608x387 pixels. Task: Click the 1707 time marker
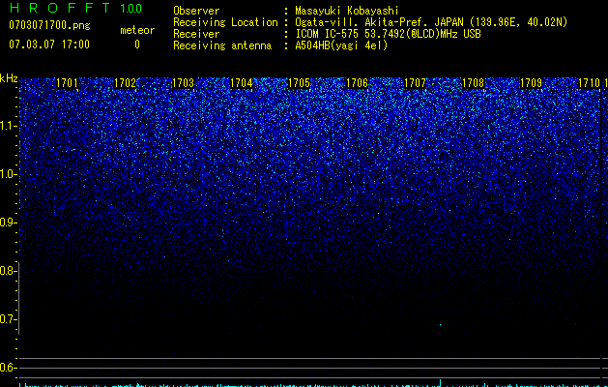(416, 83)
